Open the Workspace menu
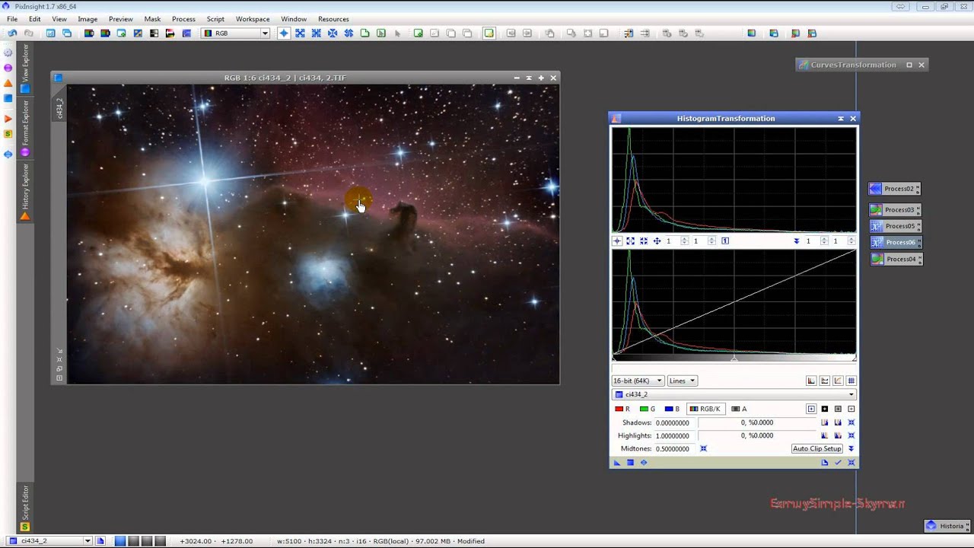 pos(253,19)
